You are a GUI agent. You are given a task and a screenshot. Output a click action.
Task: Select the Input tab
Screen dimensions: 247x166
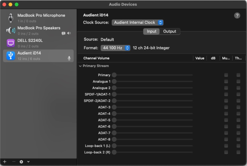(151, 31)
